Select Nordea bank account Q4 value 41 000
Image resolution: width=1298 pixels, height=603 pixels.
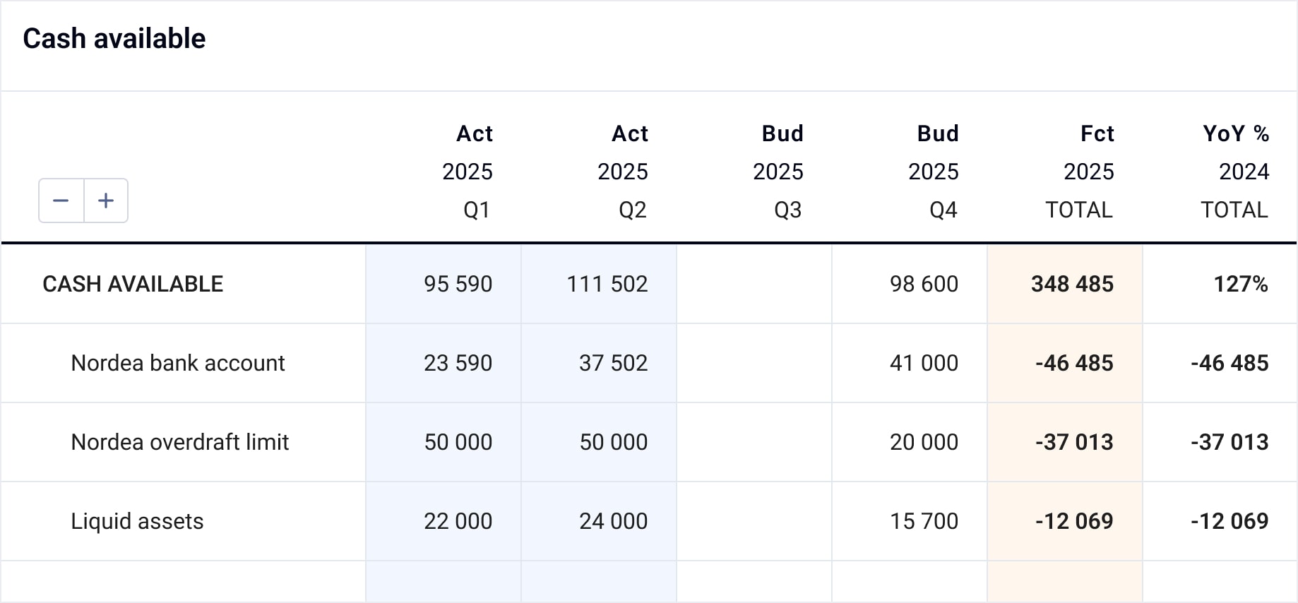pos(924,363)
